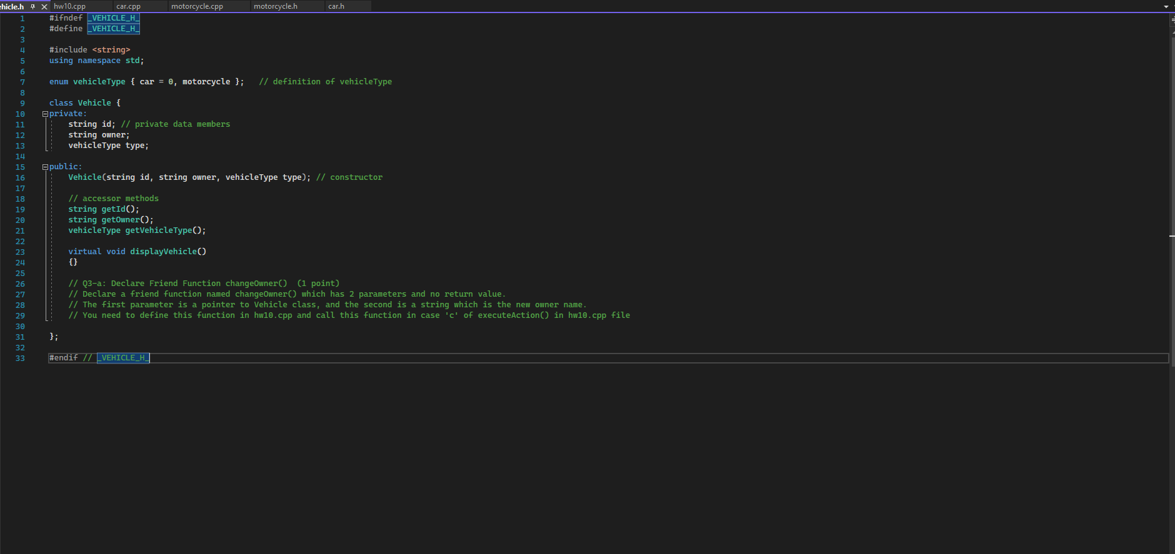Click line number 33 in the gutter
The image size is (1175, 554).
[x=21, y=359]
